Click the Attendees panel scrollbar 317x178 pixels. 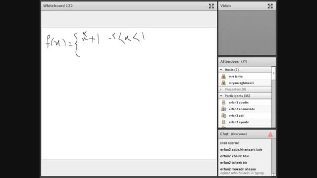273,97
